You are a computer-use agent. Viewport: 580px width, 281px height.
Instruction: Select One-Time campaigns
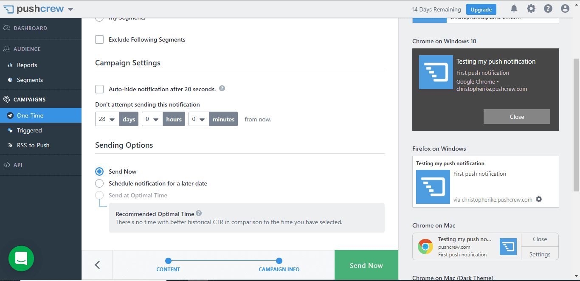[41, 115]
